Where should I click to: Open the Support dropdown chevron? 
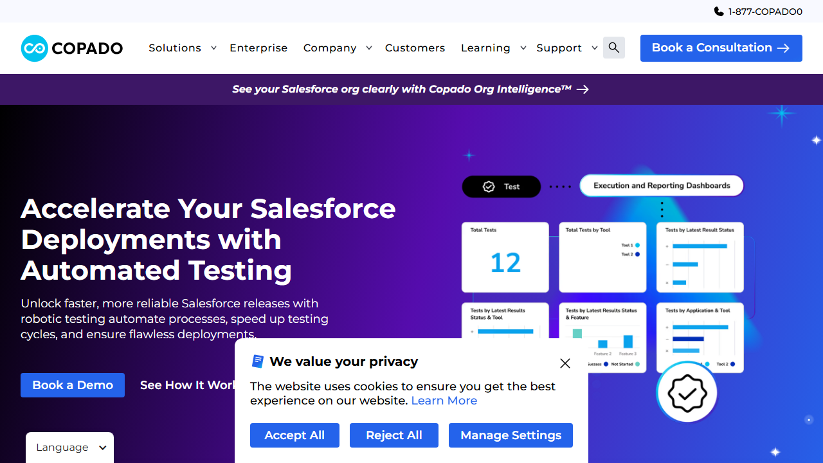(x=595, y=48)
